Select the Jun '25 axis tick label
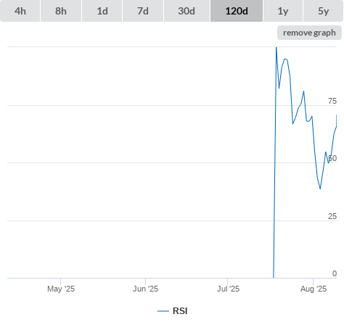 click(145, 289)
